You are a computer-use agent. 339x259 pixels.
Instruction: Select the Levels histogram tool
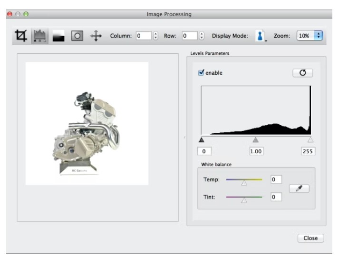(39, 36)
